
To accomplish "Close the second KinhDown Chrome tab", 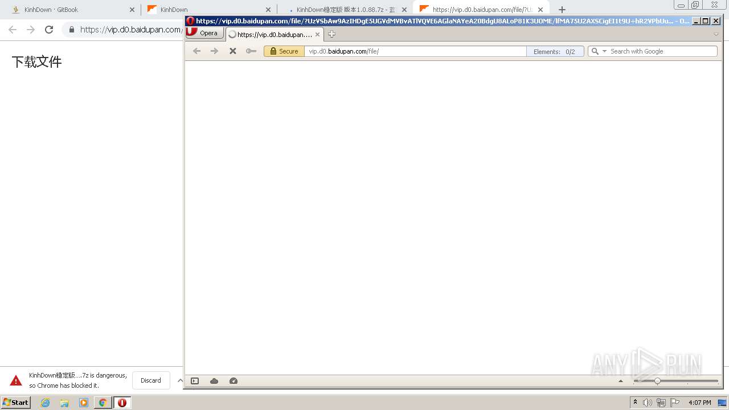I will point(268,10).
